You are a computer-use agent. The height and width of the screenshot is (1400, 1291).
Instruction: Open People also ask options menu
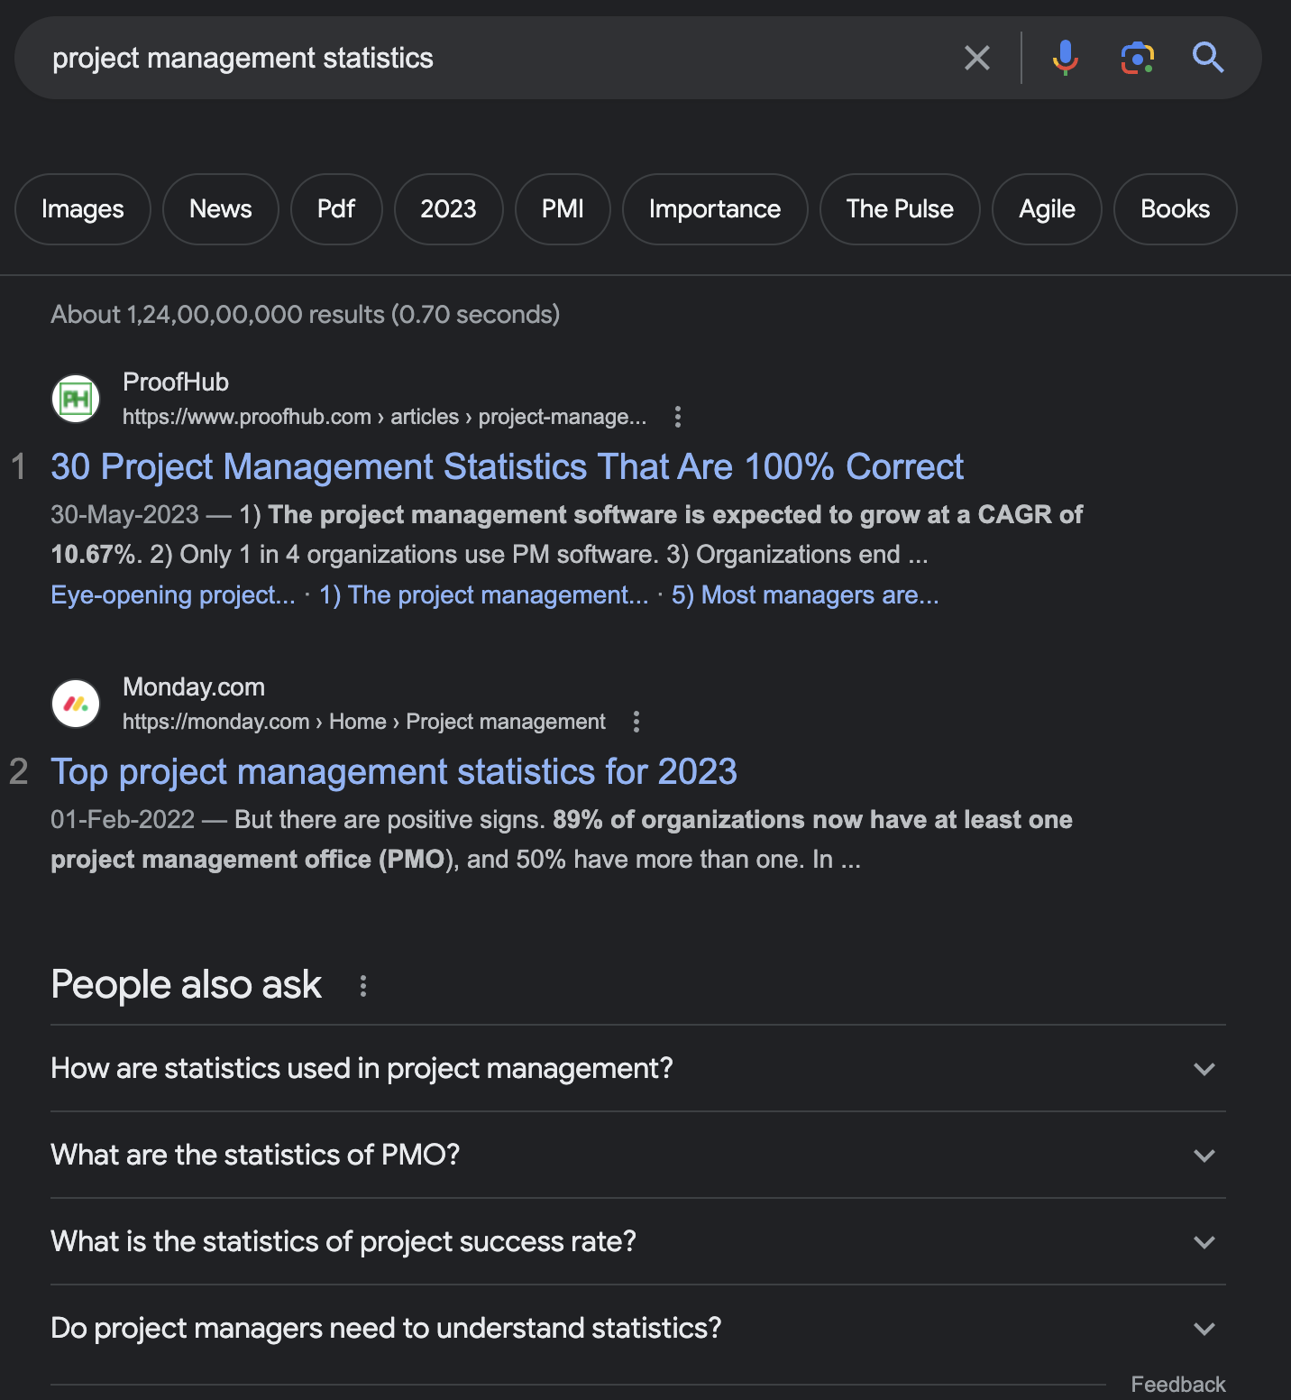(x=363, y=986)
